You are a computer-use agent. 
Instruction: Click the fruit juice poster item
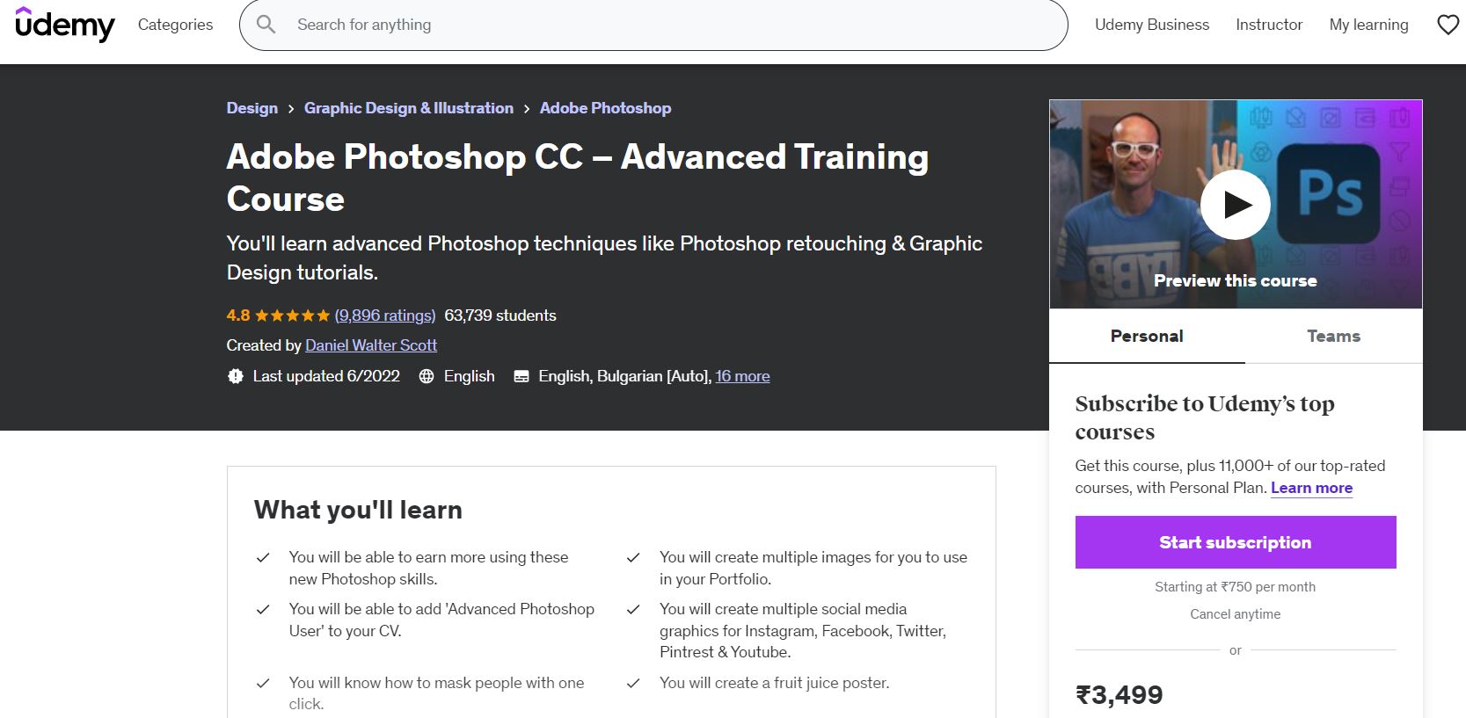(x=774, y=683)
